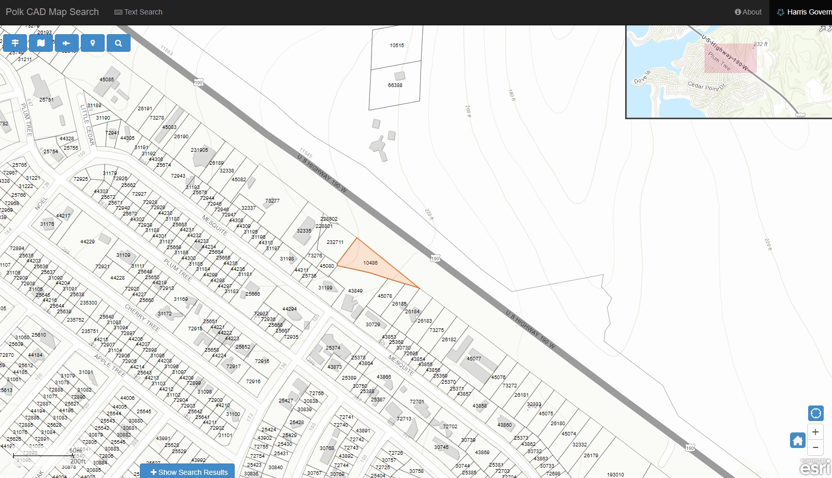Zoom out with the minus button
The image size is (832, 478).
pos(815,447)
